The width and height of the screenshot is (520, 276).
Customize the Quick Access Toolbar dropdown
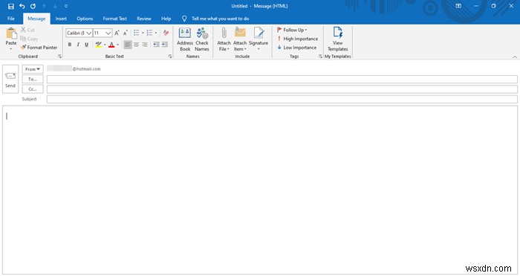[x=66, y=6]
